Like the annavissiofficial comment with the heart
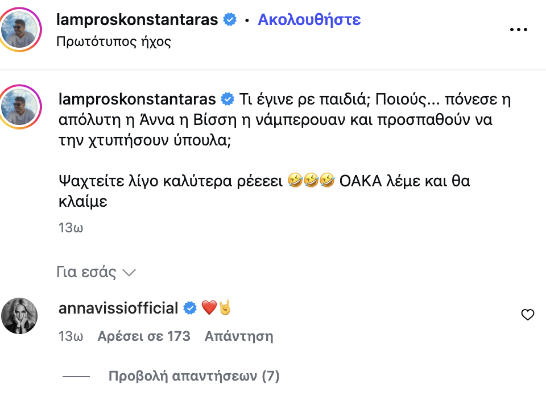 [x=528, y=315]
